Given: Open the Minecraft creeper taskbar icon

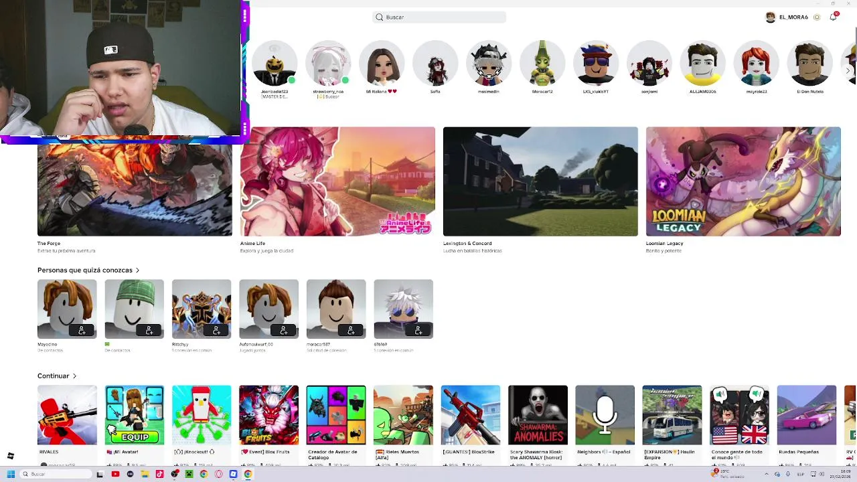Looking at the screenshot, I should click(x=189, y=474).
